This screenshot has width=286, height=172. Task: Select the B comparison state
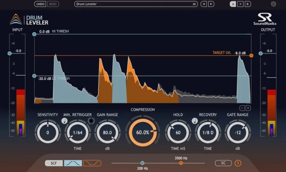click(248, 4)
